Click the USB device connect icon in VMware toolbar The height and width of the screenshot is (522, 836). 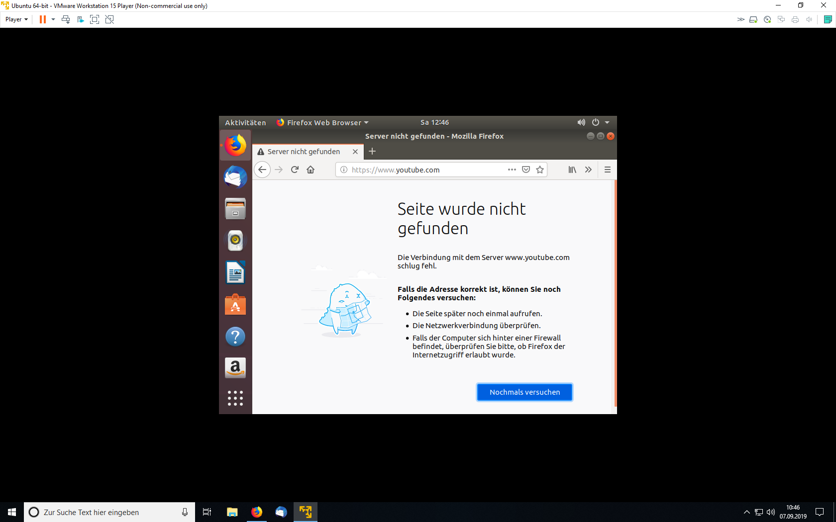pos(80,19)
